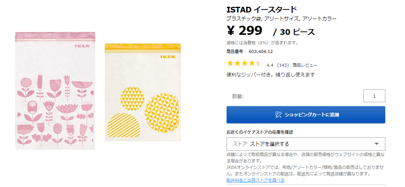Viewport: 405px width, 187px height.
Task: Click the ¥ 299 price text
Action: click(x=244, y=30)
